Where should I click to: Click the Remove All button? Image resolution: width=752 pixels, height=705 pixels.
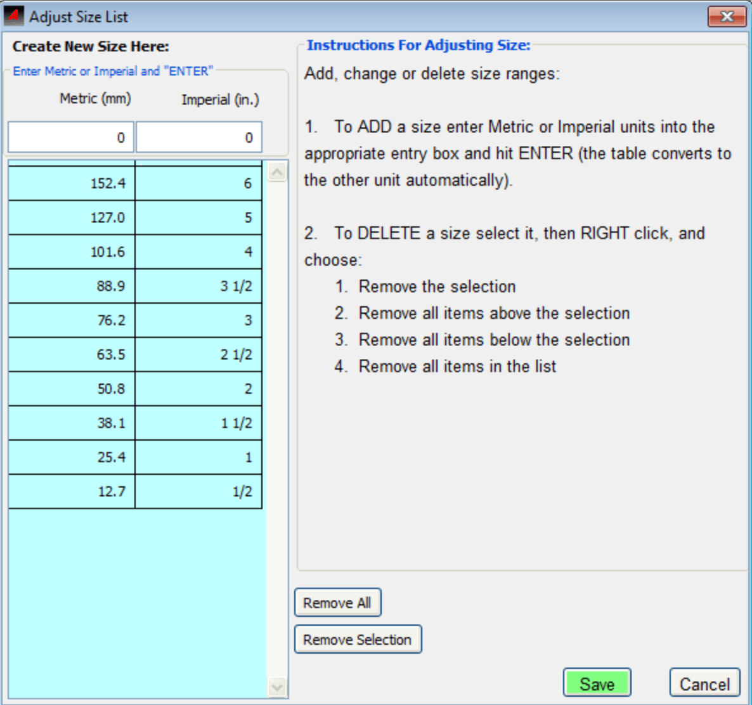coord(337,602)
